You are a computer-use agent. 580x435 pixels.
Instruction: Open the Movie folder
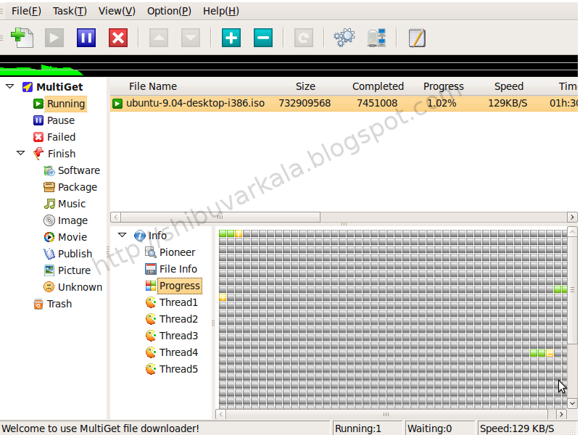point(72,237)
